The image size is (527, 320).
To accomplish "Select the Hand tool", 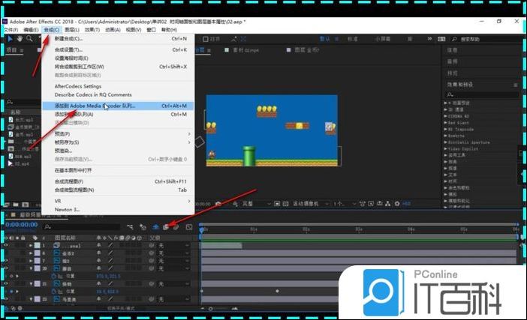I will point(19,38).
